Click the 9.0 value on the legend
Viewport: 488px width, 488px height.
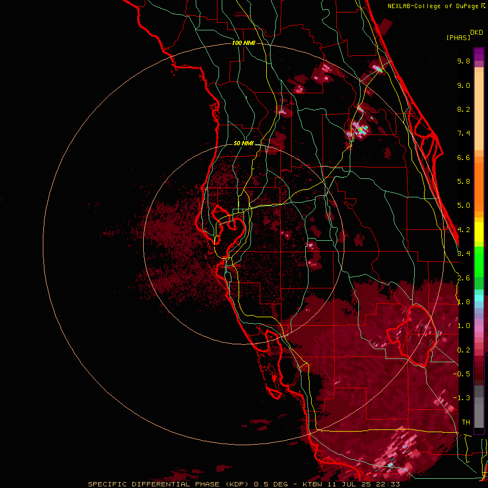click(464, 85)
